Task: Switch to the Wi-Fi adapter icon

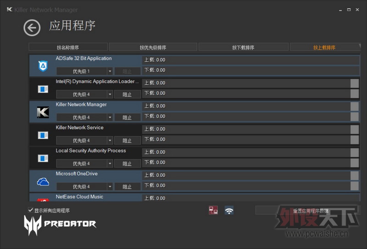Action: point(229,210)
